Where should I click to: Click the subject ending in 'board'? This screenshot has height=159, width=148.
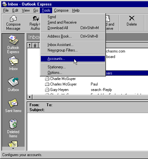(110, 57)
